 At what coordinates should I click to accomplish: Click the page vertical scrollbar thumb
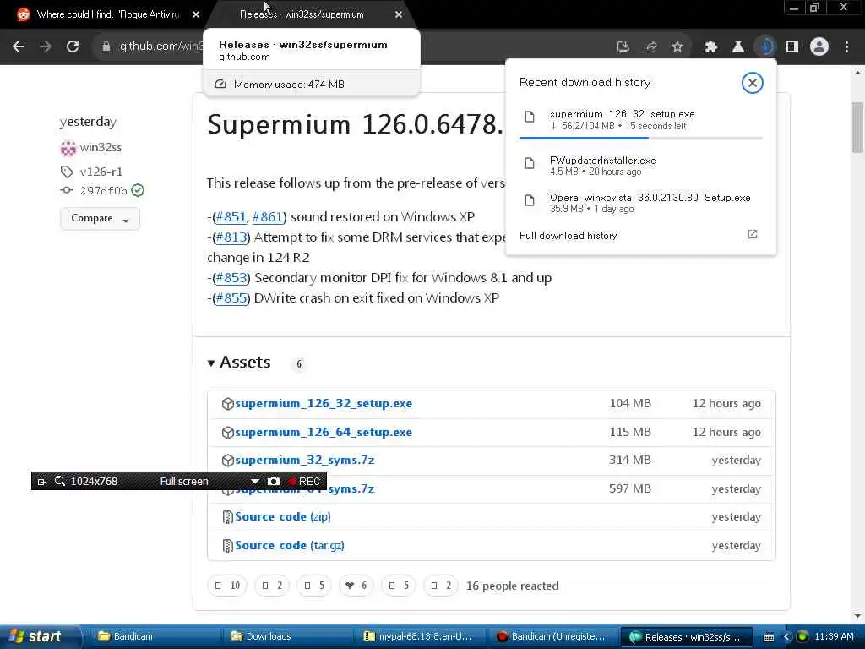(857, 127)
